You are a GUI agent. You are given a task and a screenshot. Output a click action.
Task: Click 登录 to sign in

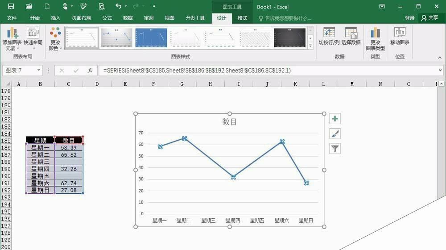[409, 18]
